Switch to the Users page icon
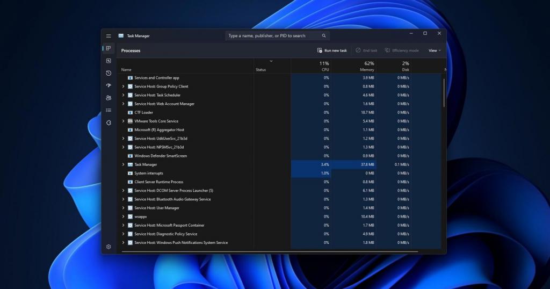This screenshot has width=550, height=289. click(x=108, y=98)
